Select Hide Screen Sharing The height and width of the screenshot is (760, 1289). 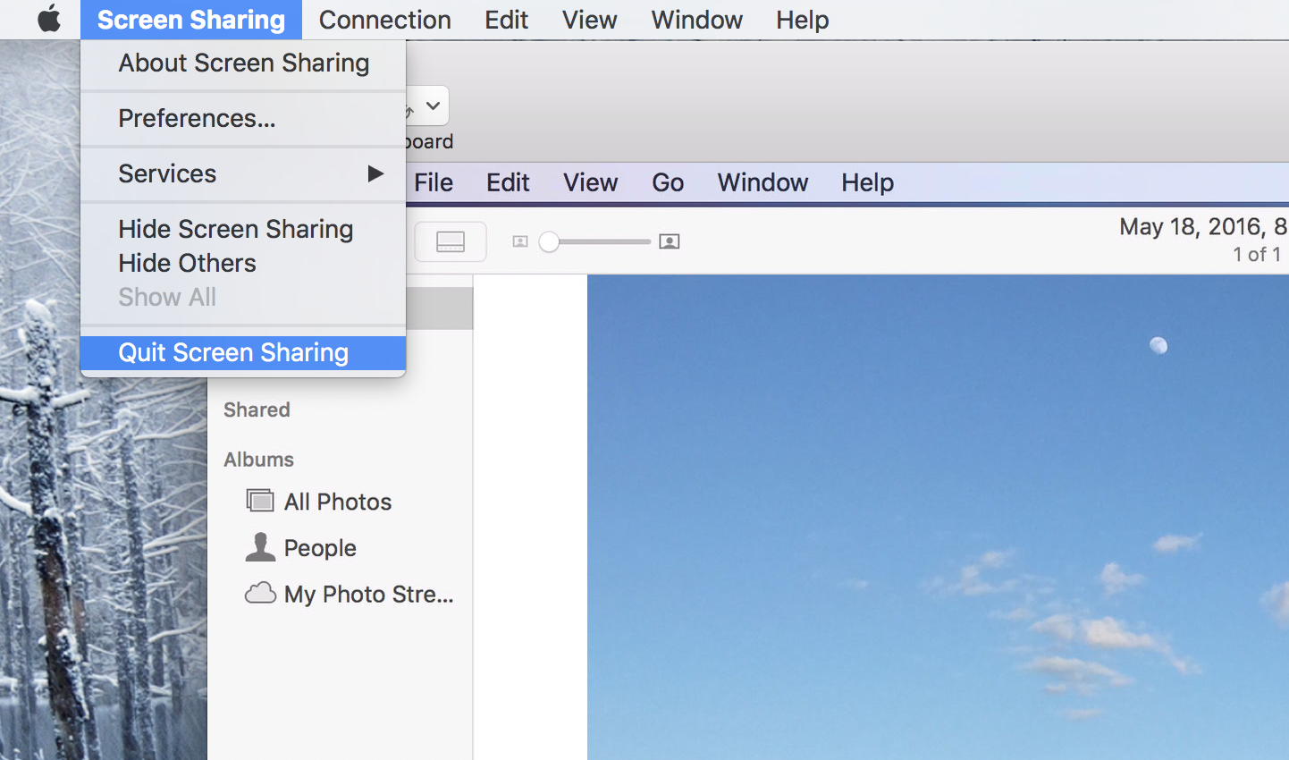click(243, 229)
